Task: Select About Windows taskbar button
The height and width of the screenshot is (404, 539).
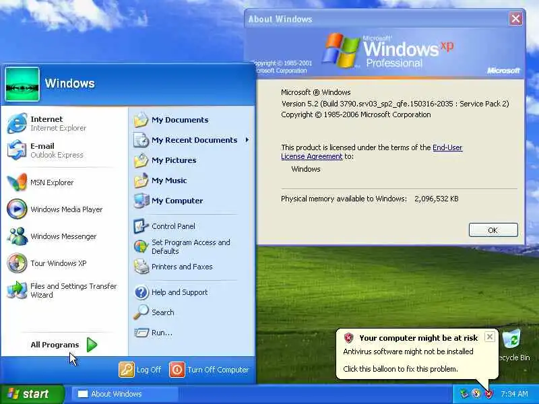Action: 125,394
